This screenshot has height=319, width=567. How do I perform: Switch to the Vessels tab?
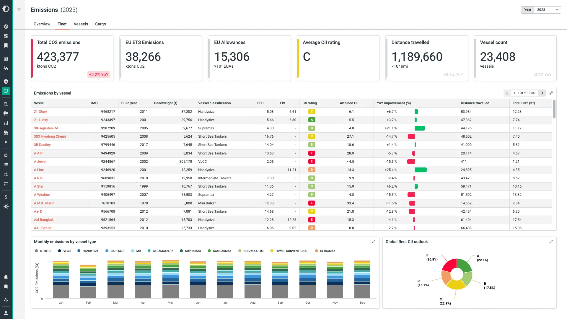point(81,24)
